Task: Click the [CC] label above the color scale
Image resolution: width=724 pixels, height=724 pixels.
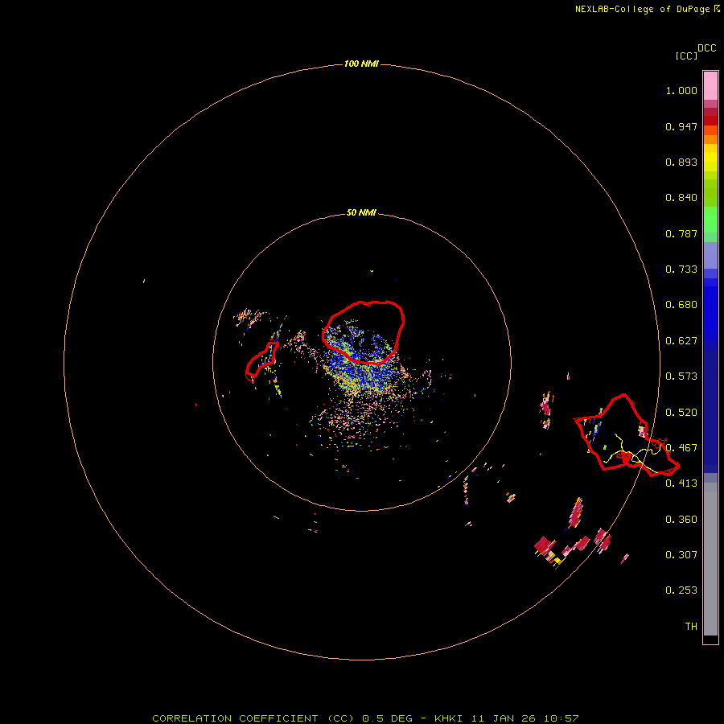Action: (686, 56)
